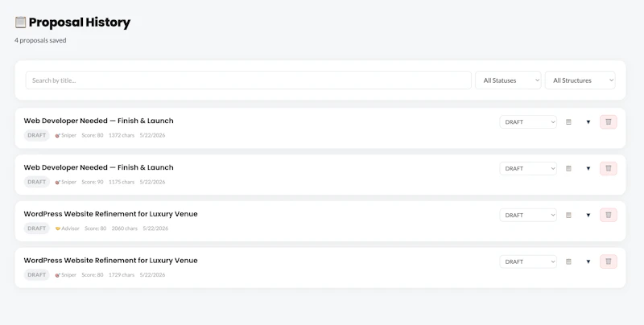
Task: Click the Proposal History heading
Action: point(80,23)
